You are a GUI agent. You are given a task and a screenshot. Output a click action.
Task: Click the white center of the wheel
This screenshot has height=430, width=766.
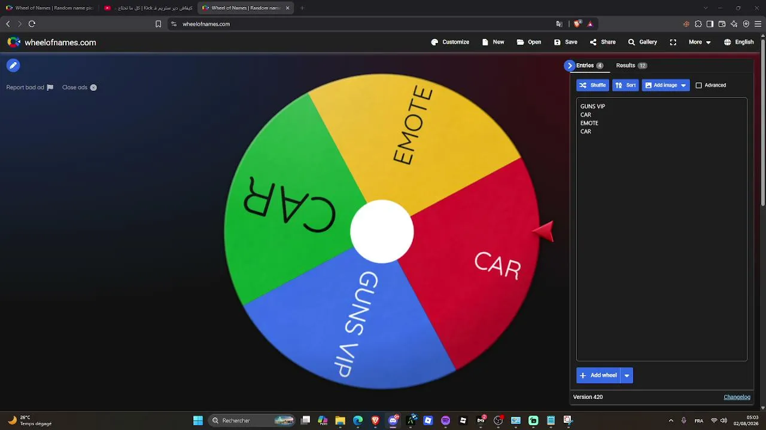[x=382, y=232]
